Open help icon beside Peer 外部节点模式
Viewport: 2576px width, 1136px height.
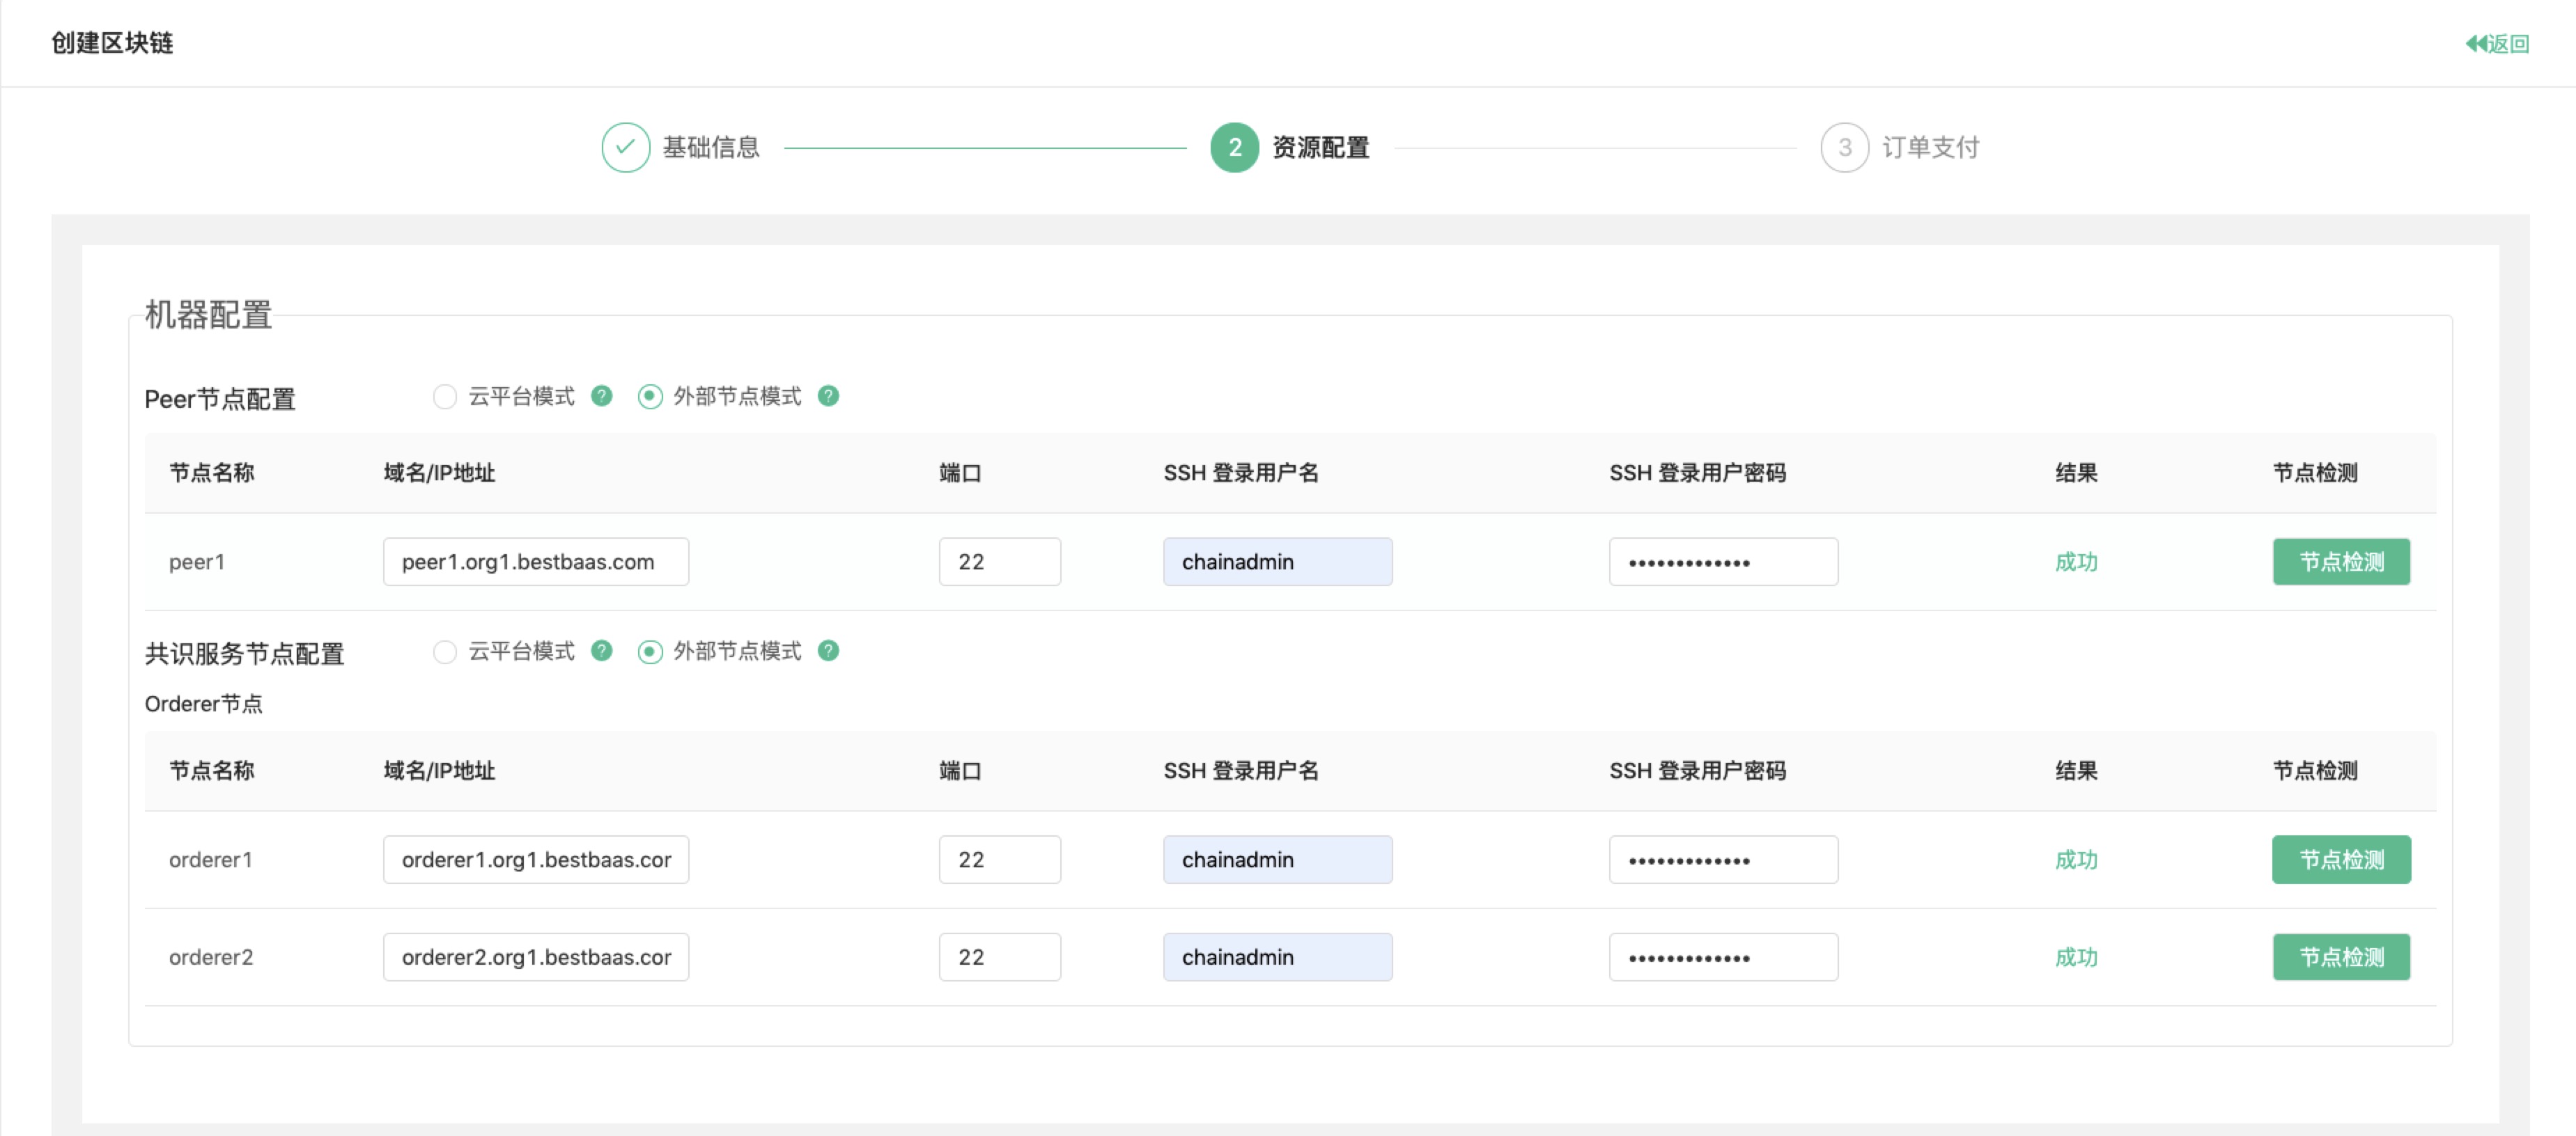pyautogui.click(x=828, y=395)
